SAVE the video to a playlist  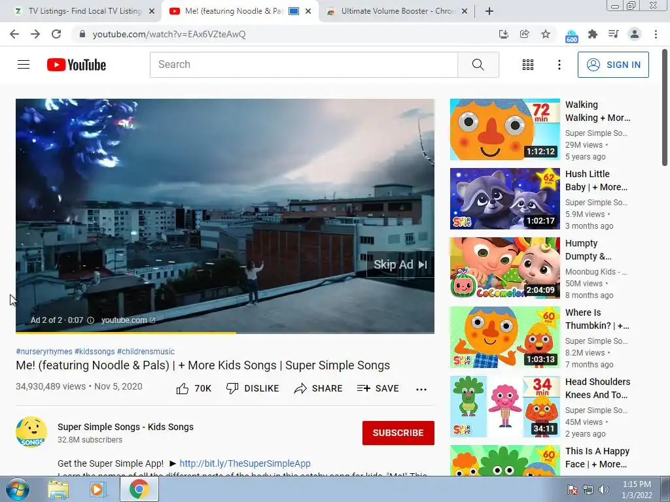[x=378, y=388]
